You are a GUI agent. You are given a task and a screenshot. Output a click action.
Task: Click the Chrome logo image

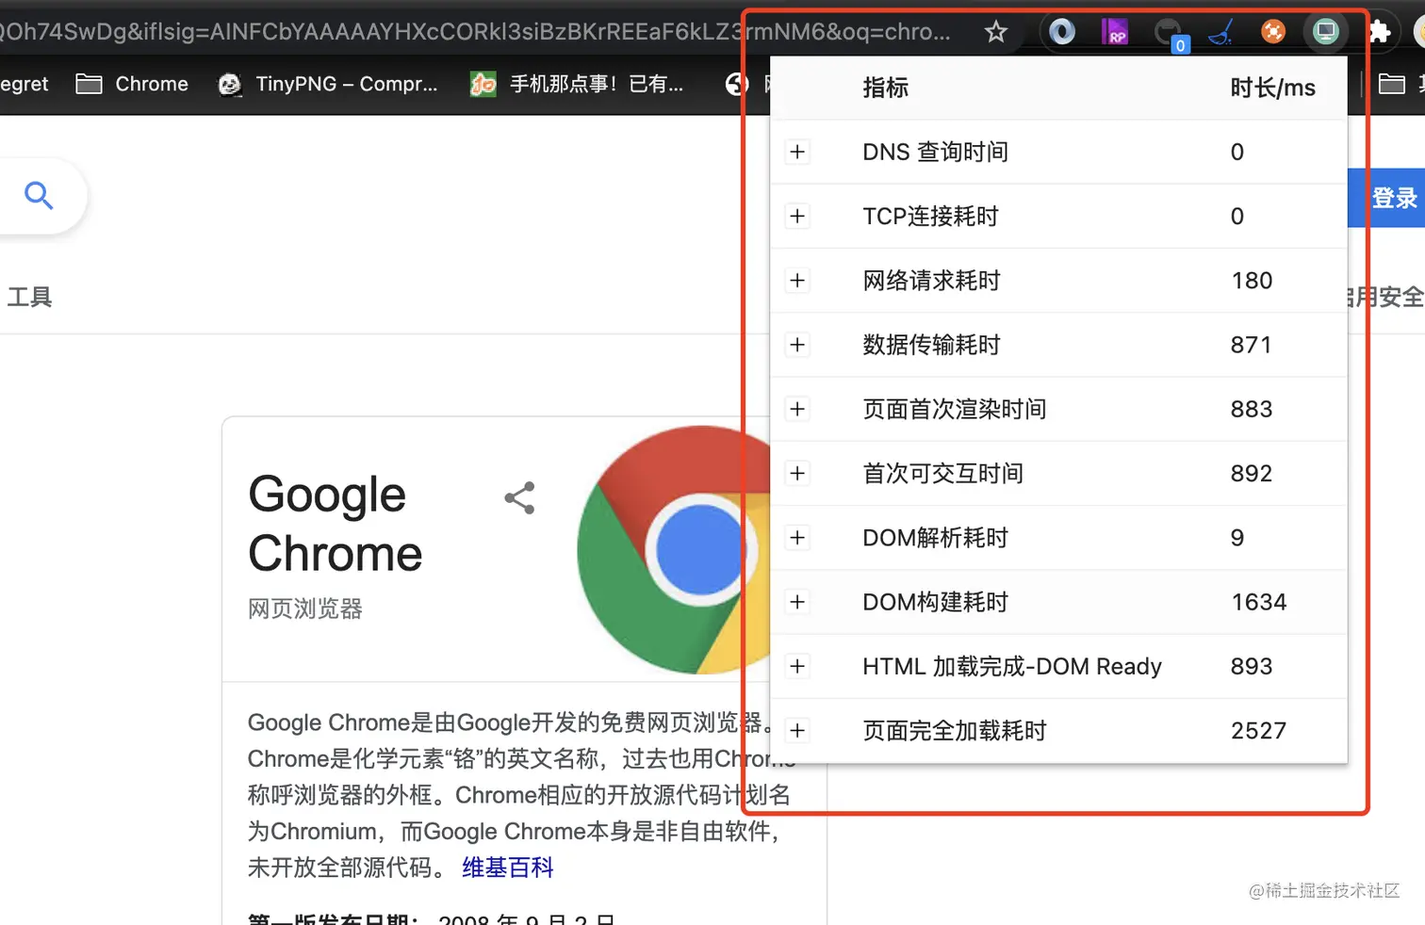[x=674, y=550]
